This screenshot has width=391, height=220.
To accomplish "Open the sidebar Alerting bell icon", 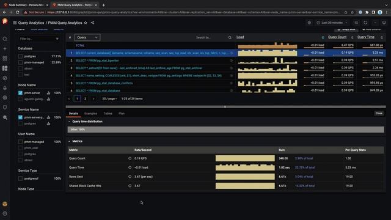I will point(5,88).
